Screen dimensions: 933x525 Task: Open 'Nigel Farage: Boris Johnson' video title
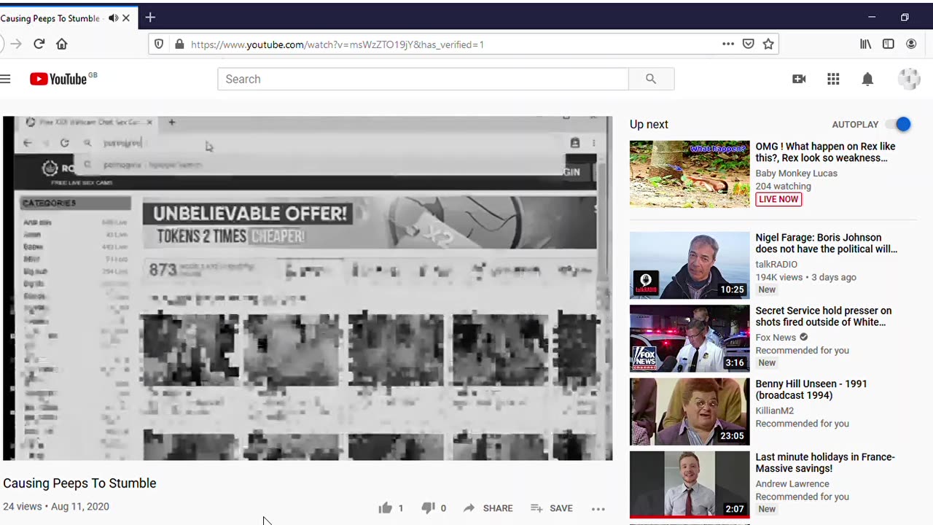pyautogui.click(x=827, y=244)
